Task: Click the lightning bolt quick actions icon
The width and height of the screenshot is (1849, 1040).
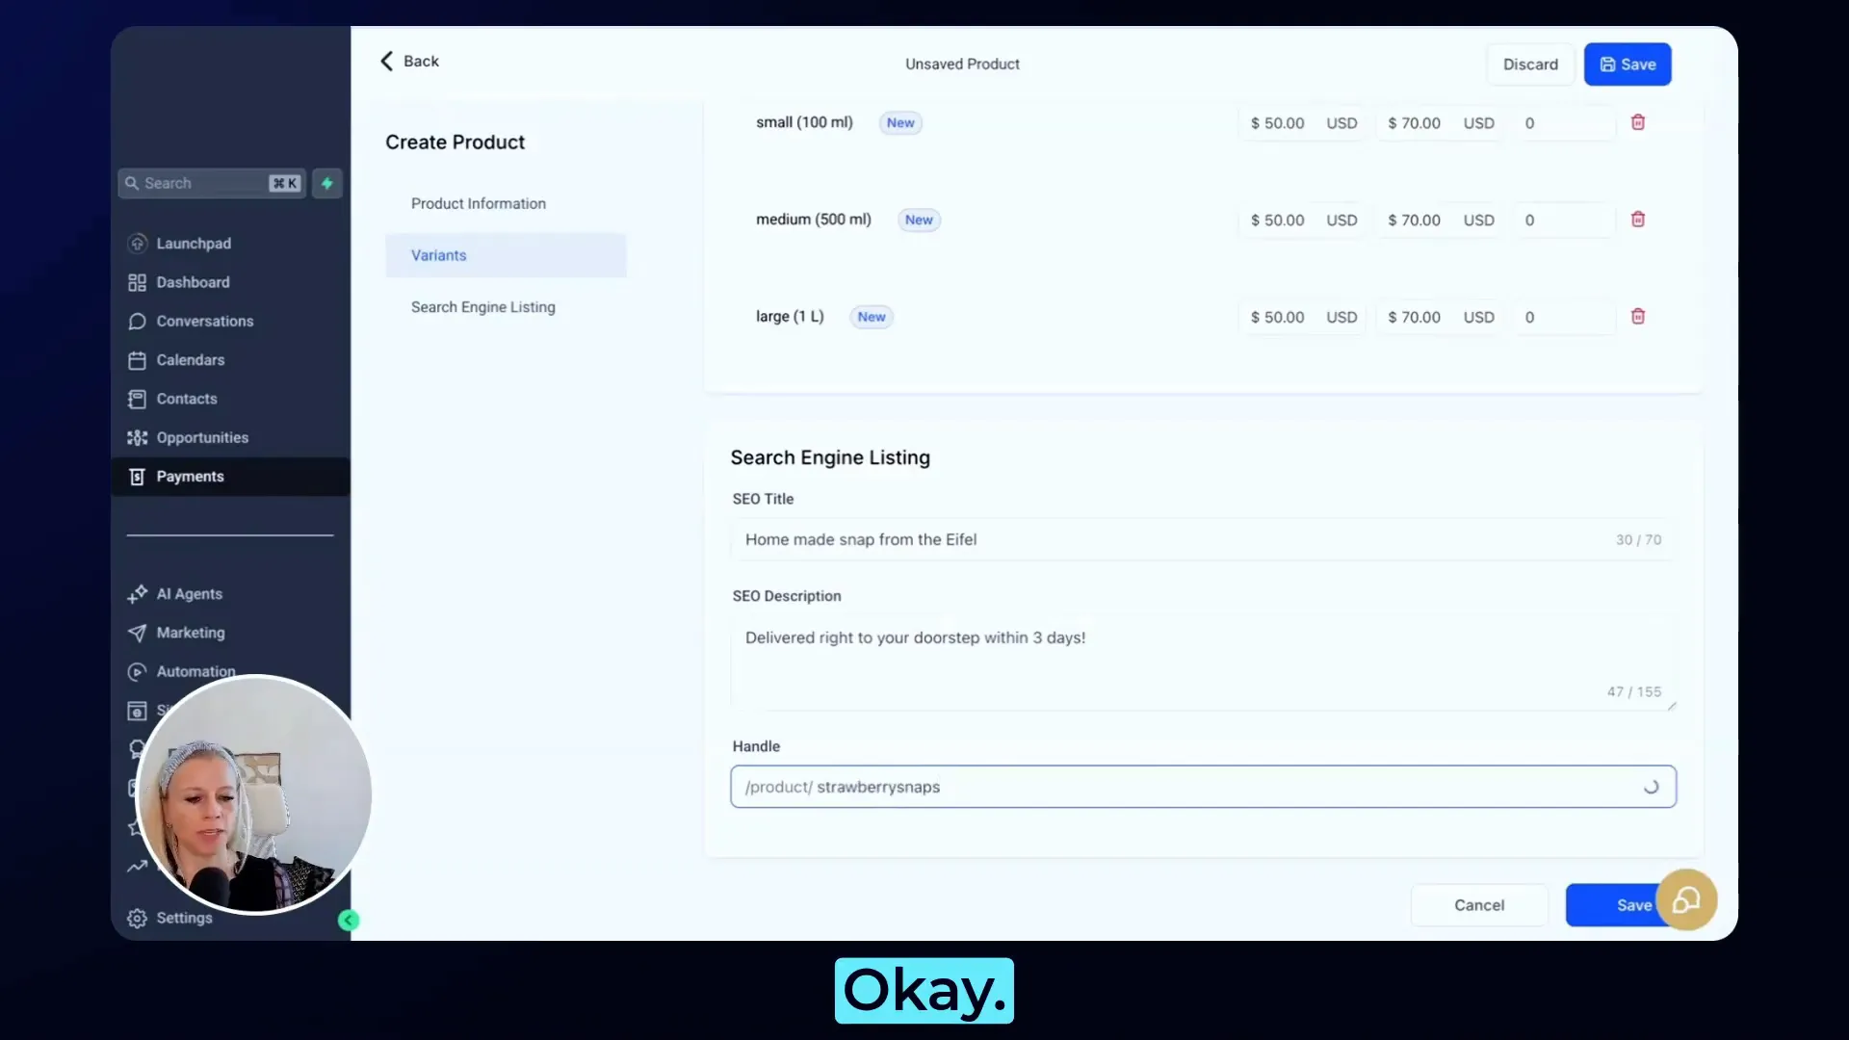Action: [327, 183]
